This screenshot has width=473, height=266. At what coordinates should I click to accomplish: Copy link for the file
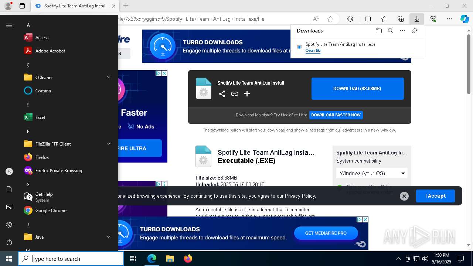pyautogui.click(x=234, y=94)
